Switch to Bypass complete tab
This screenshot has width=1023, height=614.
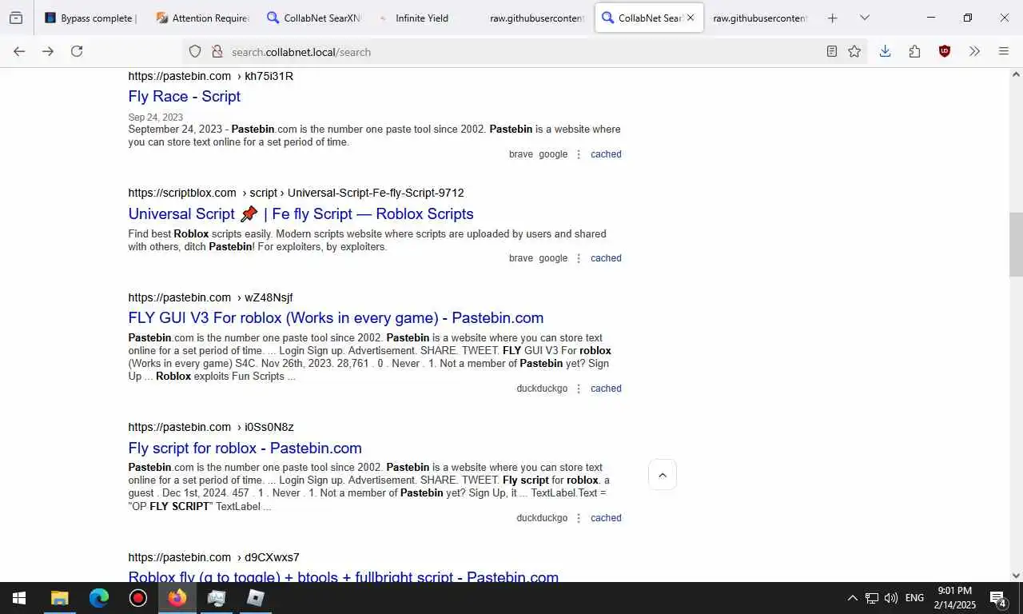[x=91, y=18]
